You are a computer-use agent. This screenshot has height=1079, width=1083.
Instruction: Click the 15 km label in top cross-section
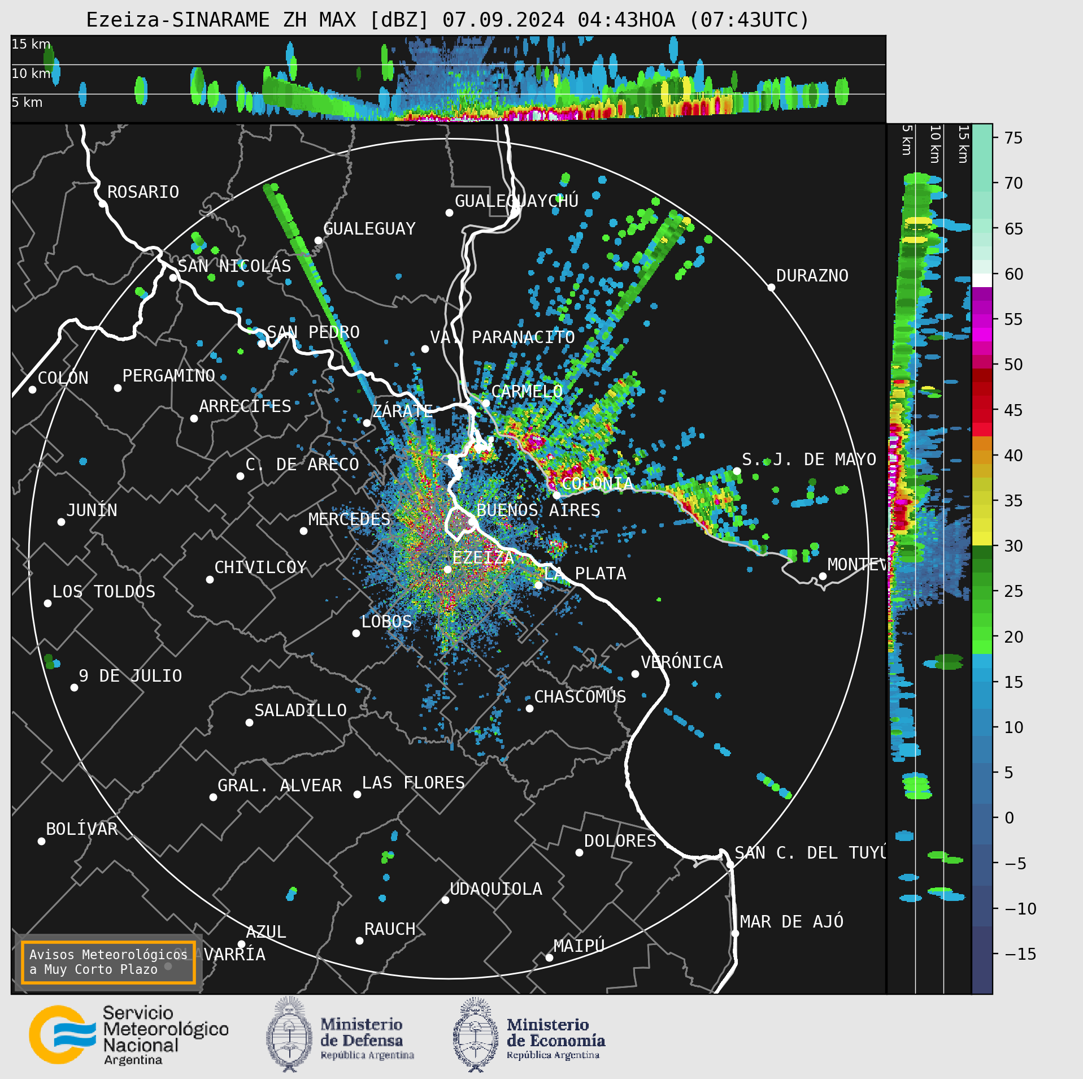[x=31, y=44]
